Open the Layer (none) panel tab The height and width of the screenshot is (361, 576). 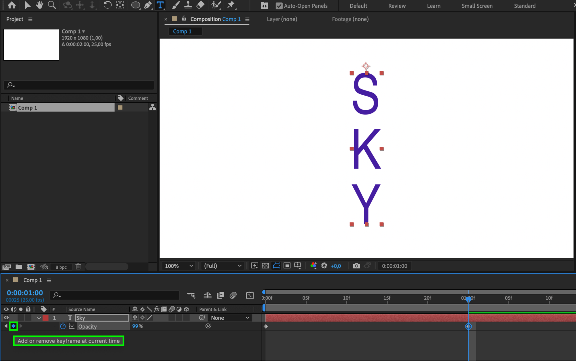(282, 19)
